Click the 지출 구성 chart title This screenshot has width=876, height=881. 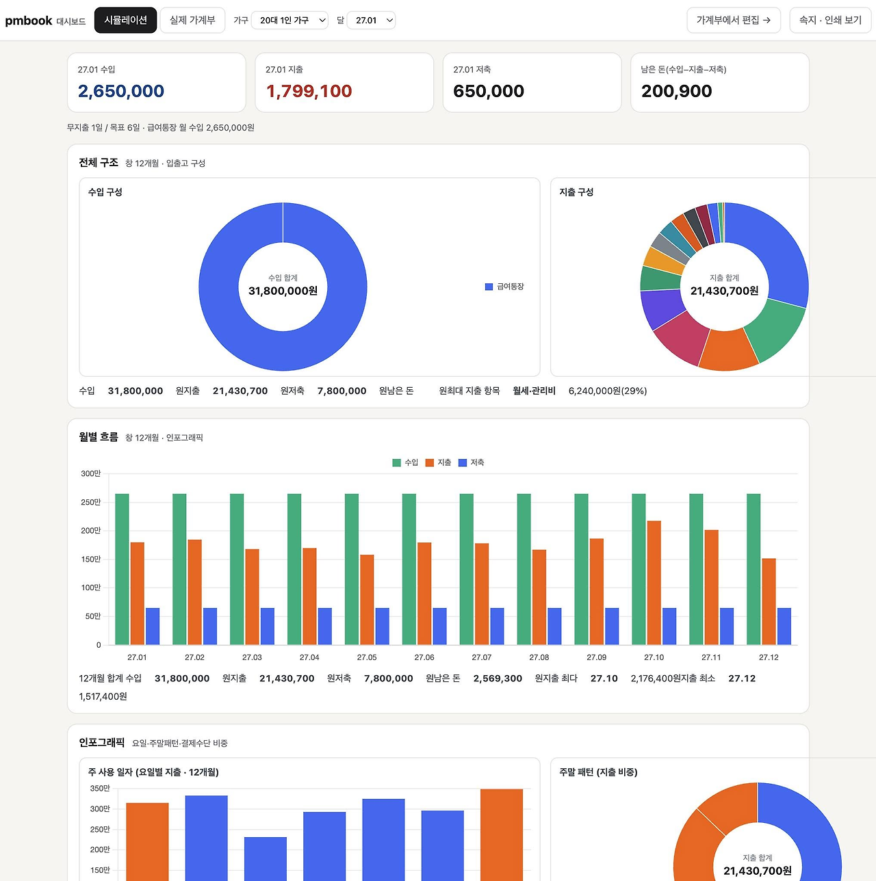[576, 192]
